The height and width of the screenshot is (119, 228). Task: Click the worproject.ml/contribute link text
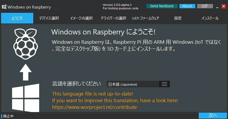(x=94, y=107)
